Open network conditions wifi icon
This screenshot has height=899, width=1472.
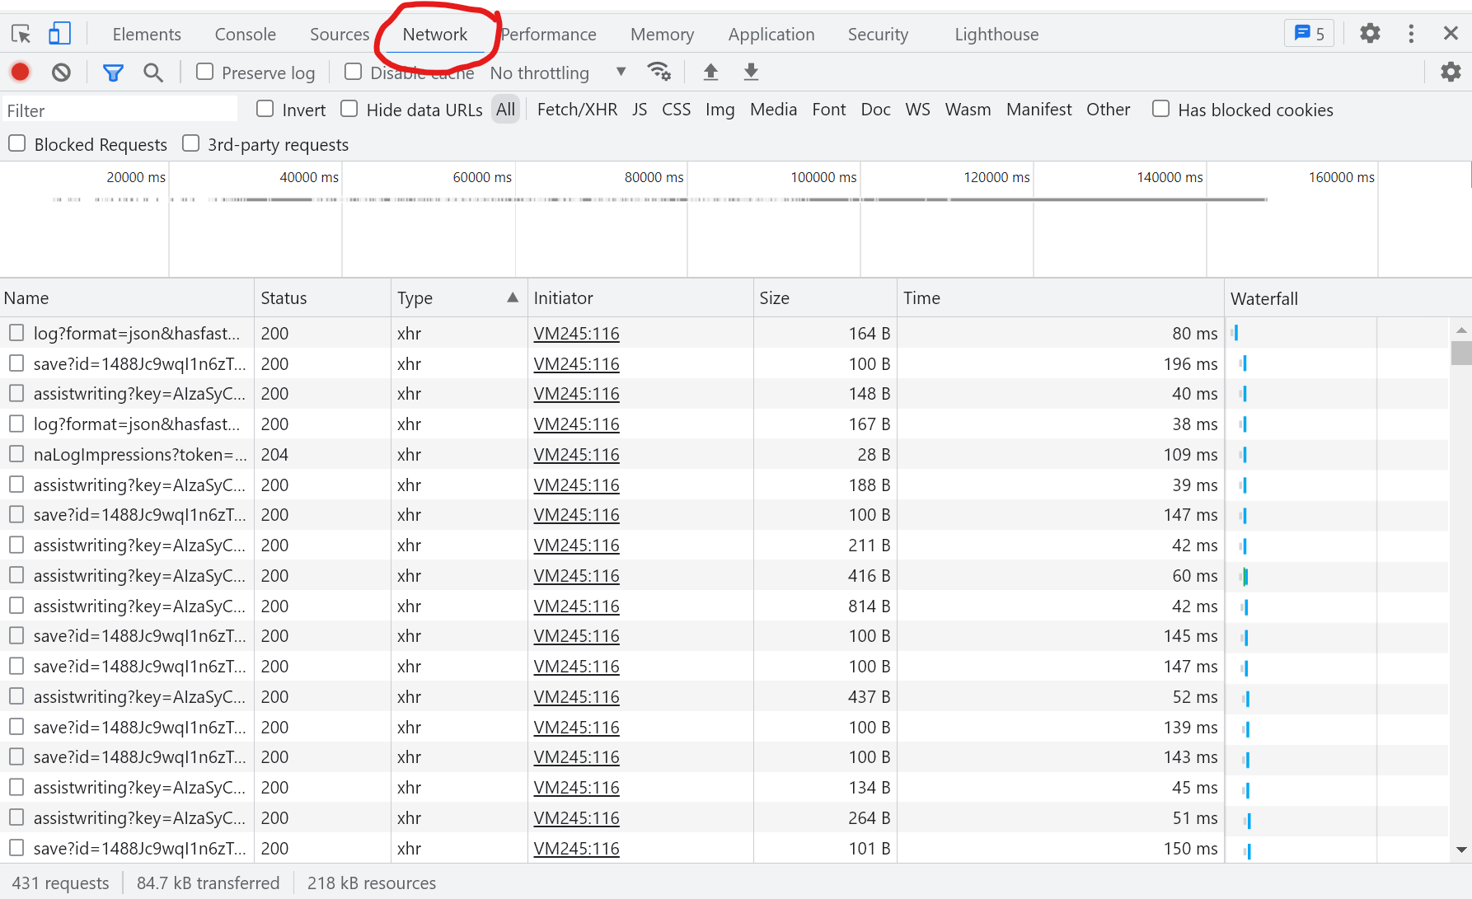point(659,72)
